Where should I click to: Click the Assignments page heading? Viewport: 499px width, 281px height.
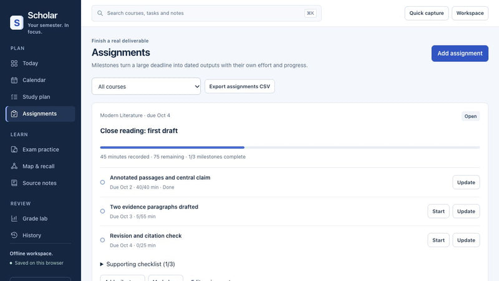[x=120, y=52]
